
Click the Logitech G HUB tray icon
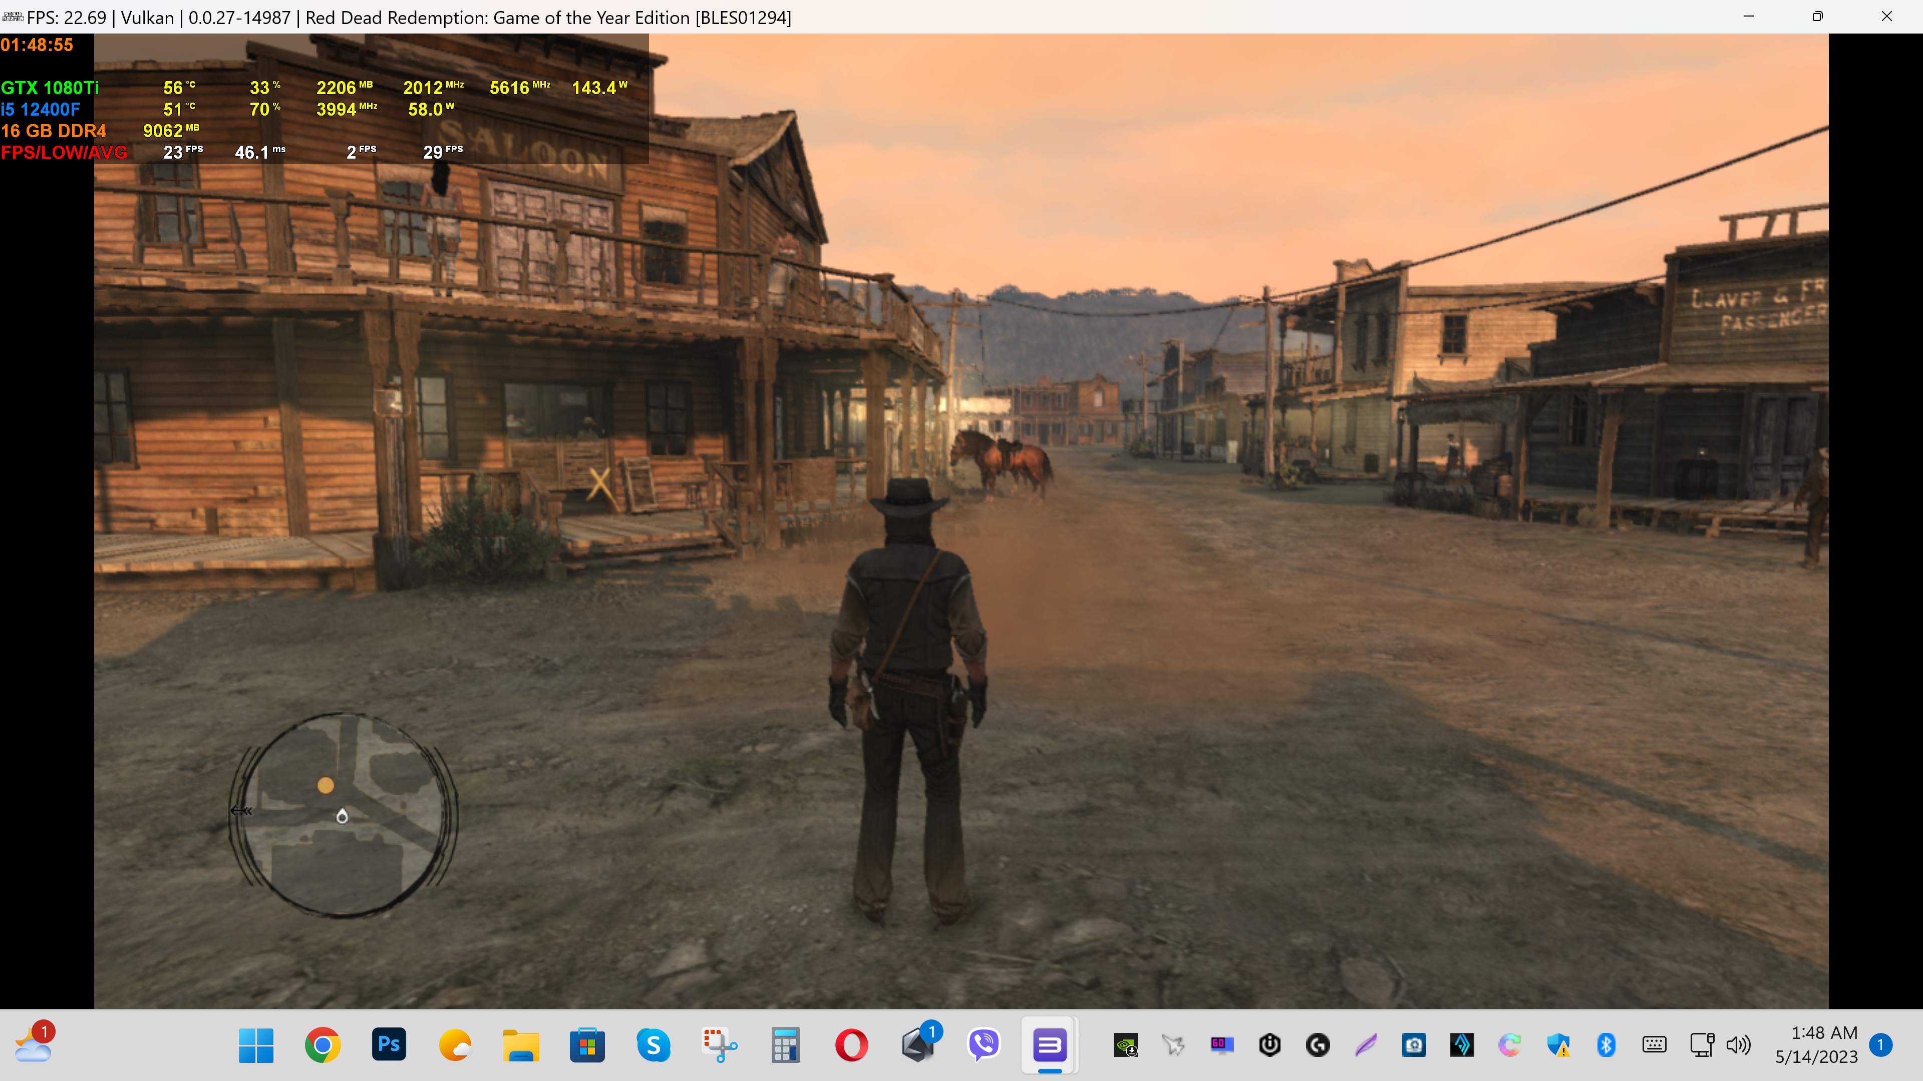pyautogui.click(x=1318, y=1045)
